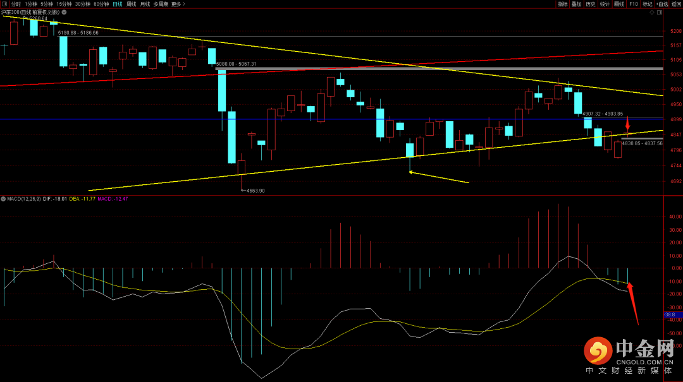Toggle the 画线 drawing tools button
Image resolution: width=683 pixels, height=382 pixels.
click(618, 4)
